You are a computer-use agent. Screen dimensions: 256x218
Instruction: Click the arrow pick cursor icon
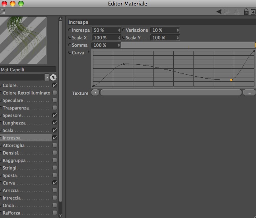click(x=53, y=77)
